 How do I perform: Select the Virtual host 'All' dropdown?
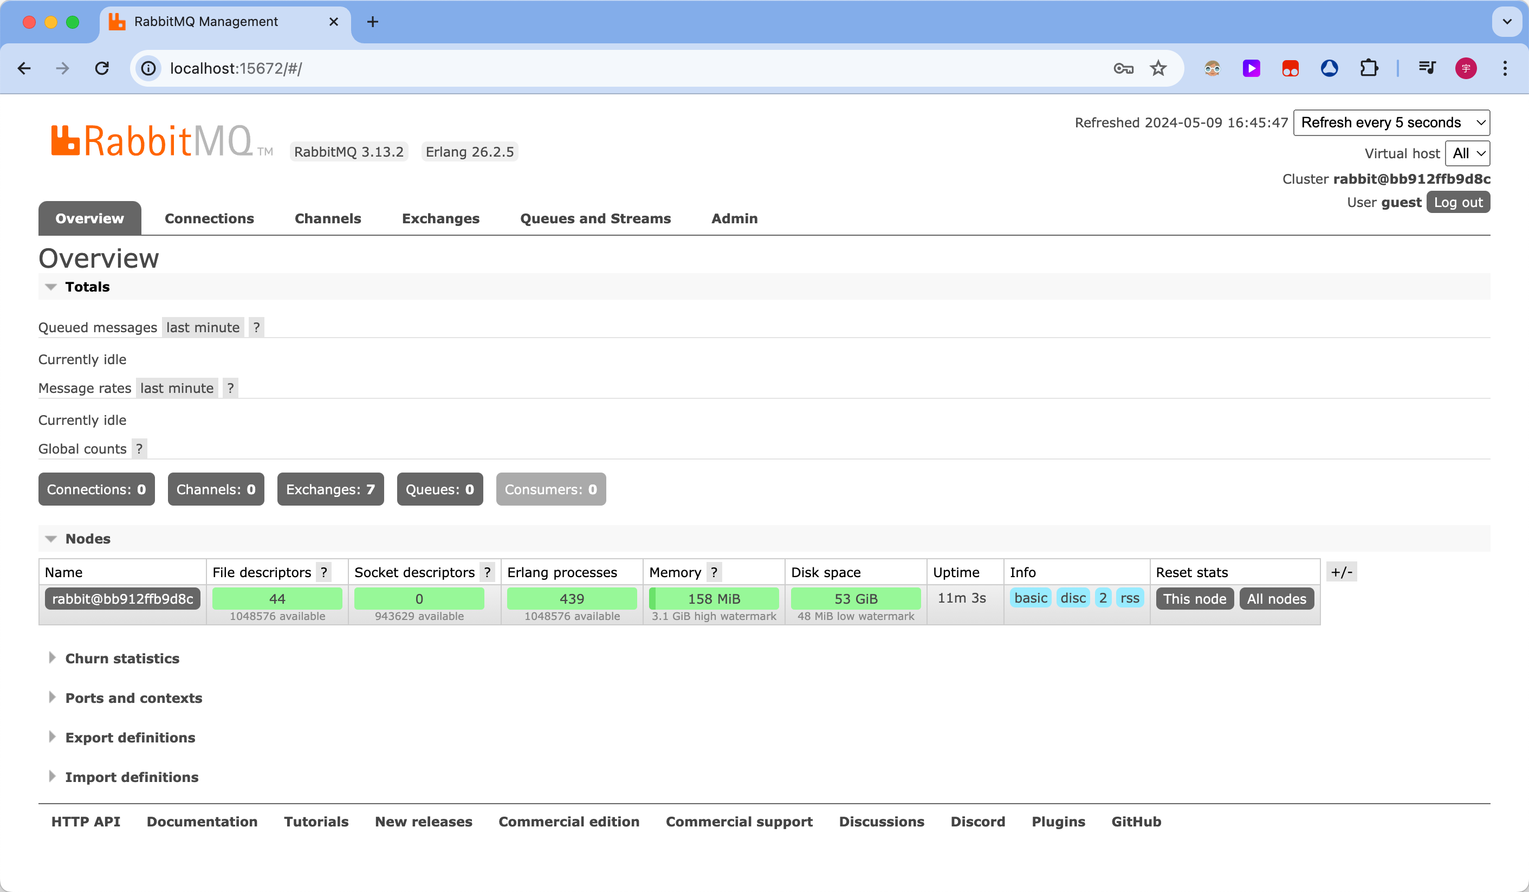point(1468,153)
